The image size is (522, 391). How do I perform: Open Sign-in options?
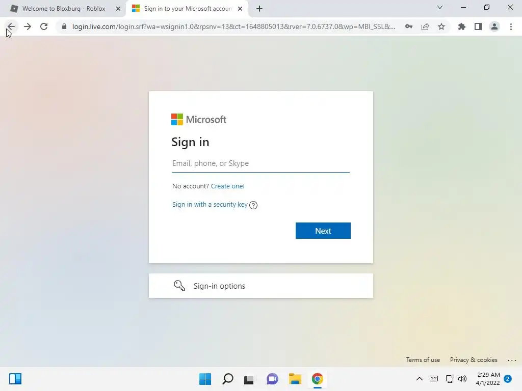(x=261, y=286)
